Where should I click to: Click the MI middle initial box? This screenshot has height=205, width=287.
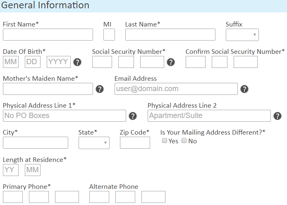(109, 34)
